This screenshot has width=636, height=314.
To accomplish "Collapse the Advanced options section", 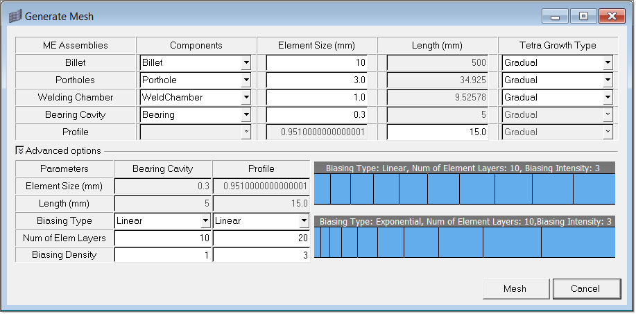I will click(x=19, y=150).
